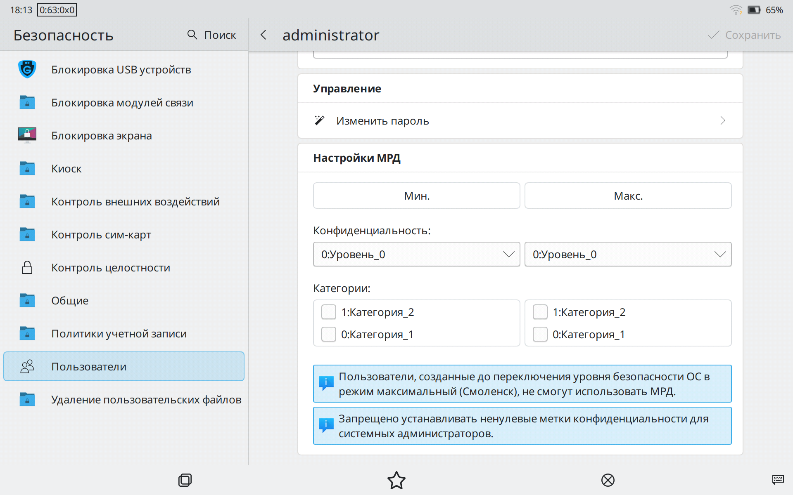
Task: Select Политики учетной записи in sidebar
Action: [x=119, y=333]
